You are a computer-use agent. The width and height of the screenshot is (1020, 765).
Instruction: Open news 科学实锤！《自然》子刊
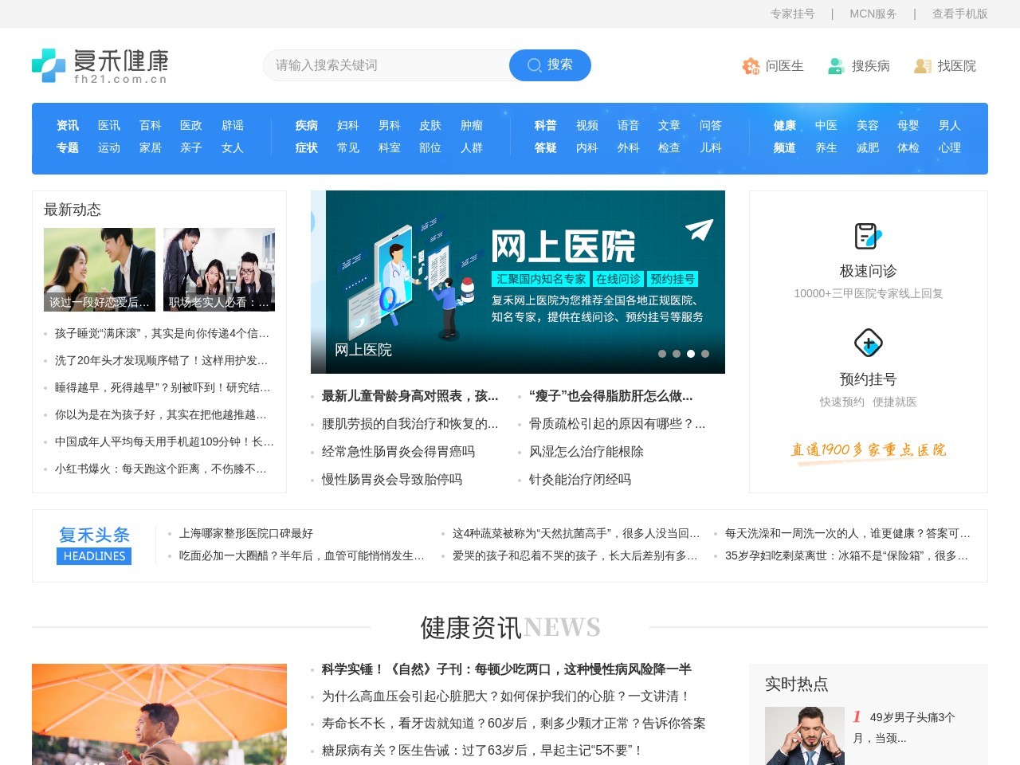[x=506, y=669]
